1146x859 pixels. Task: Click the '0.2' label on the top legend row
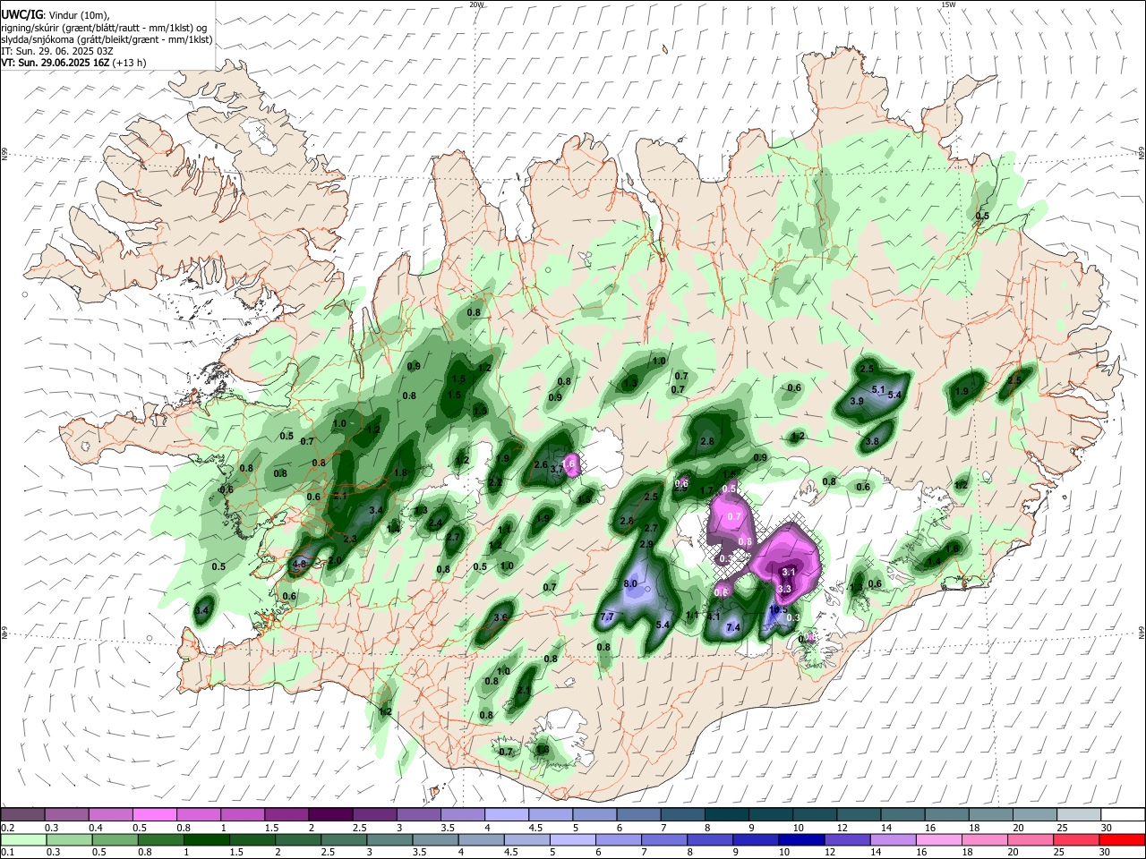[6, 828]
